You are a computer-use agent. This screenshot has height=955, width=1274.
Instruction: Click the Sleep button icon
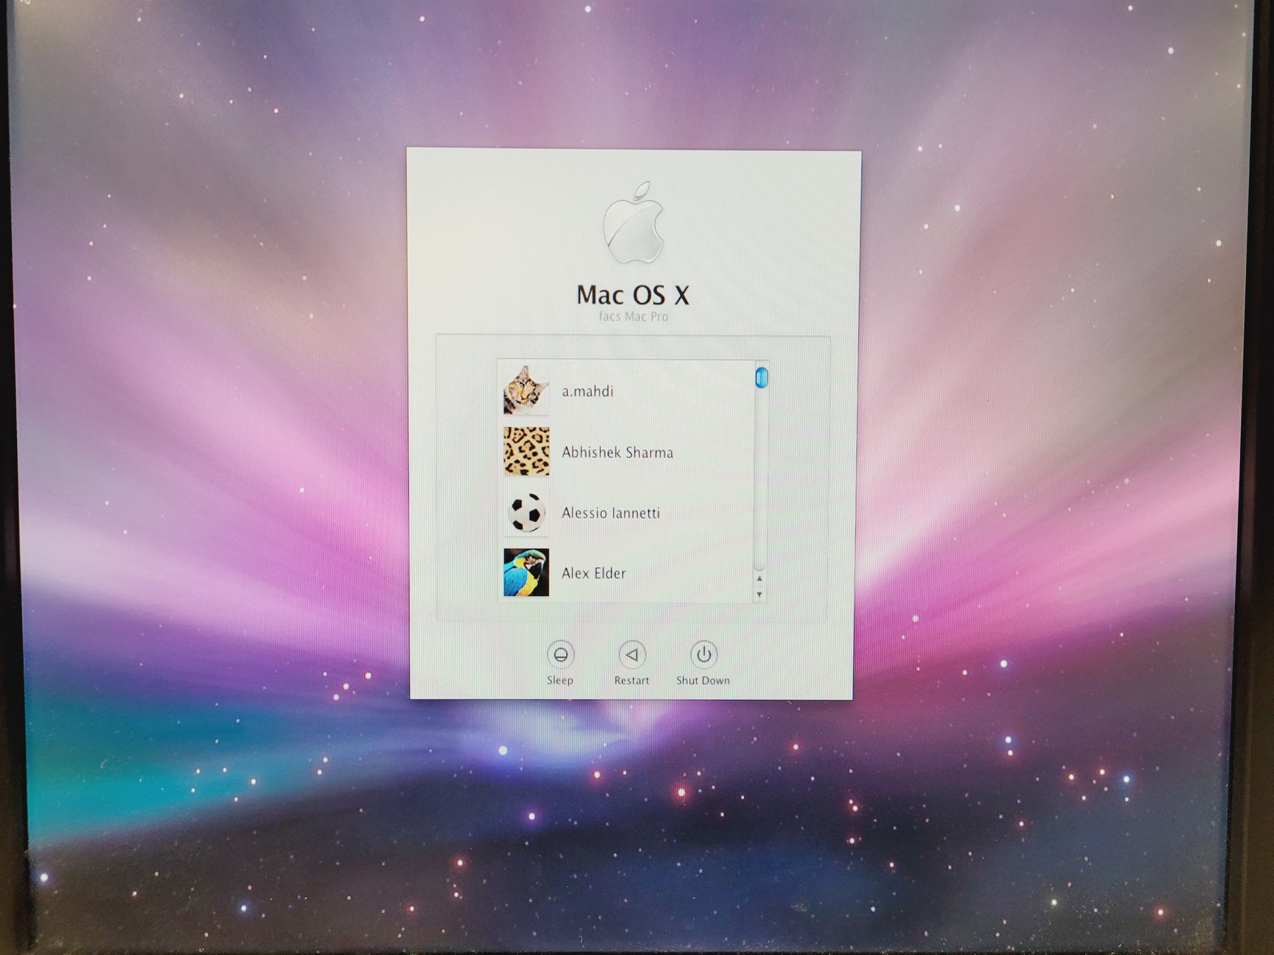point(560,654)
